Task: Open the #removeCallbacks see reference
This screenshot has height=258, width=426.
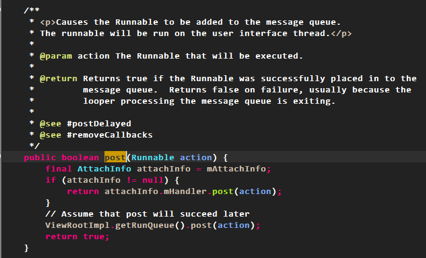Action: point(109,135)
